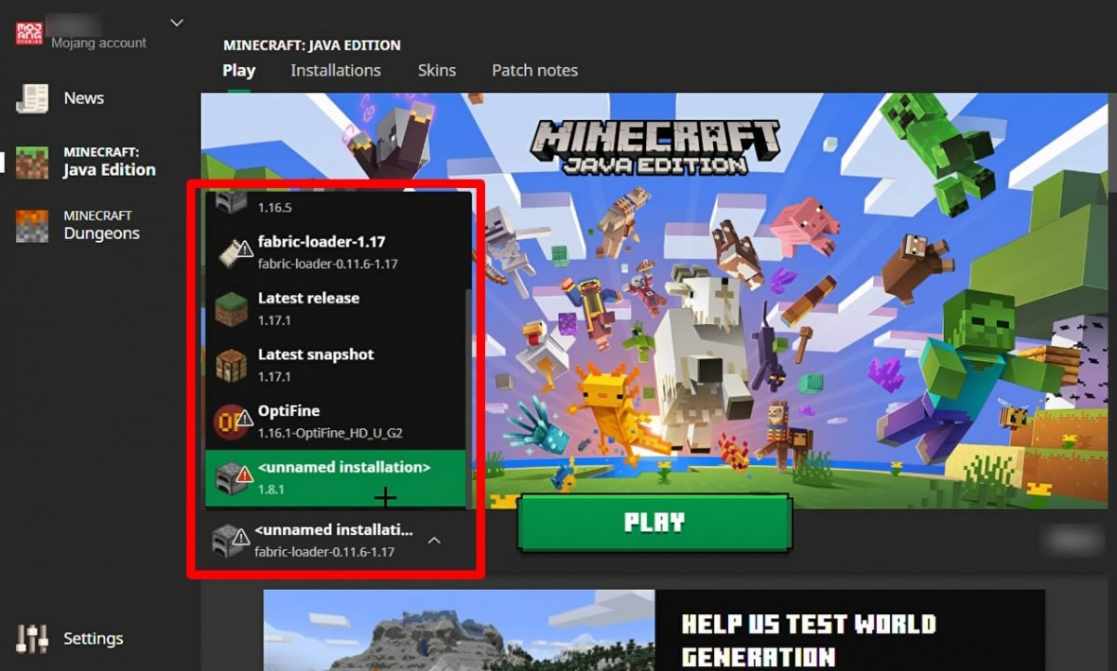Choose the fabric-loader-1.17 installation entry
The height and width of the screenshot is (671, 1117).
pos(336,252)
